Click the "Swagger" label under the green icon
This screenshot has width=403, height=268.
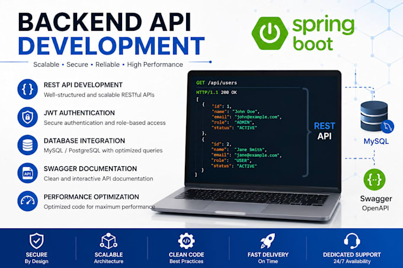376,199
